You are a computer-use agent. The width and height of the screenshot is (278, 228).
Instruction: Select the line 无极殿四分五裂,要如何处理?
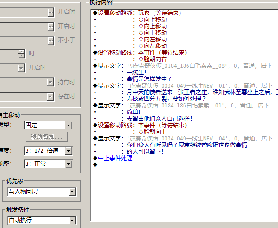click(166, 99)
